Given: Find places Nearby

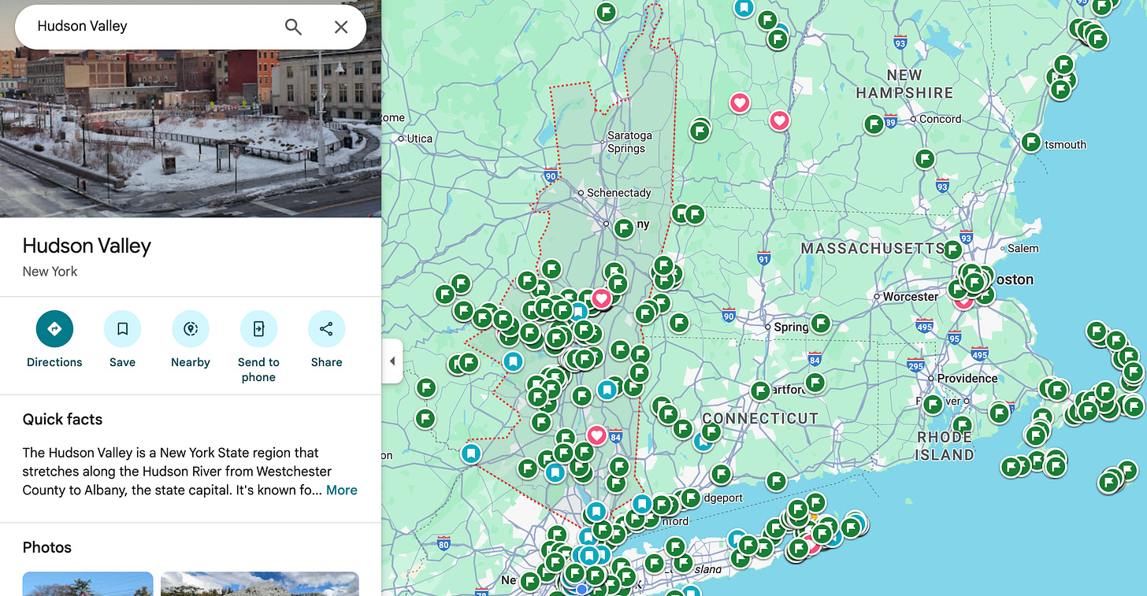Looking at the screenshot, I should click(191, 339).
